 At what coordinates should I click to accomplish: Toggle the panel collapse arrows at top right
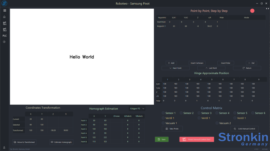coord(267,9)
